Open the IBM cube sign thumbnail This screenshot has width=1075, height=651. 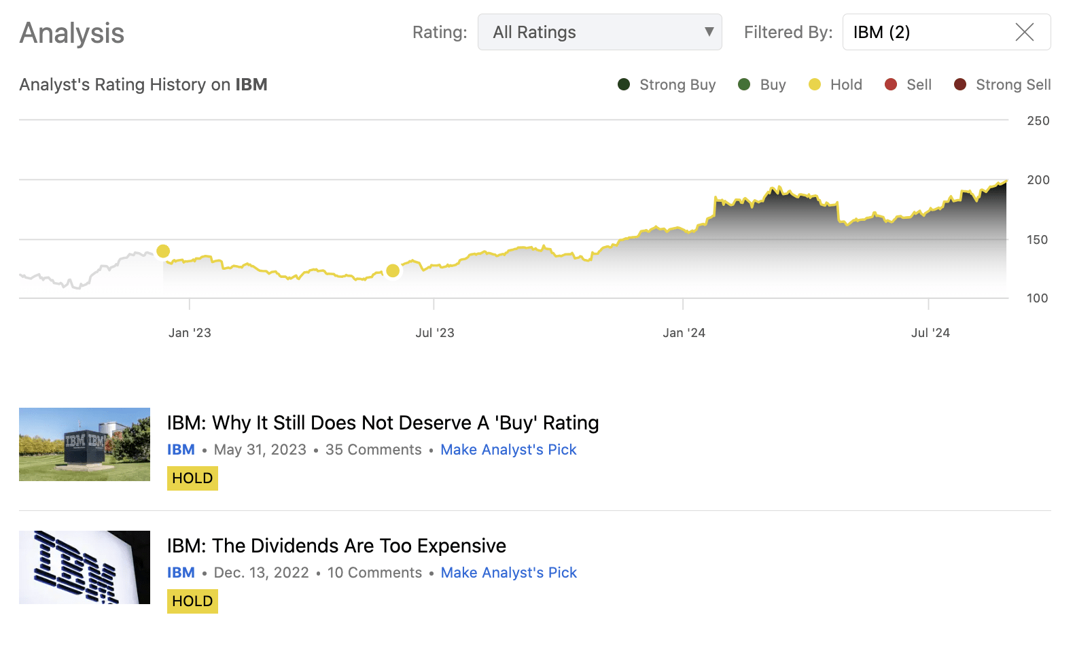coord(84,444)
